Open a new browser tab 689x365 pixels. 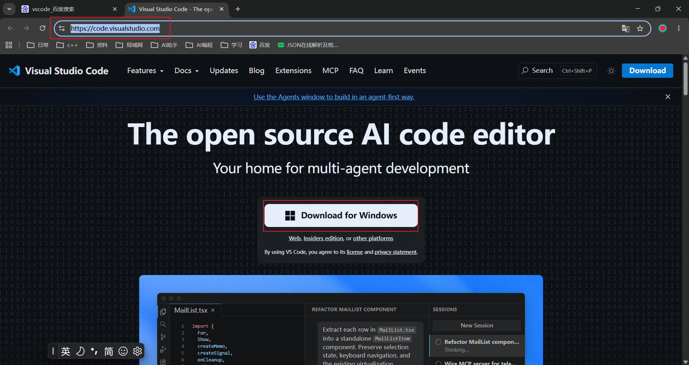[x=238, y=9]
